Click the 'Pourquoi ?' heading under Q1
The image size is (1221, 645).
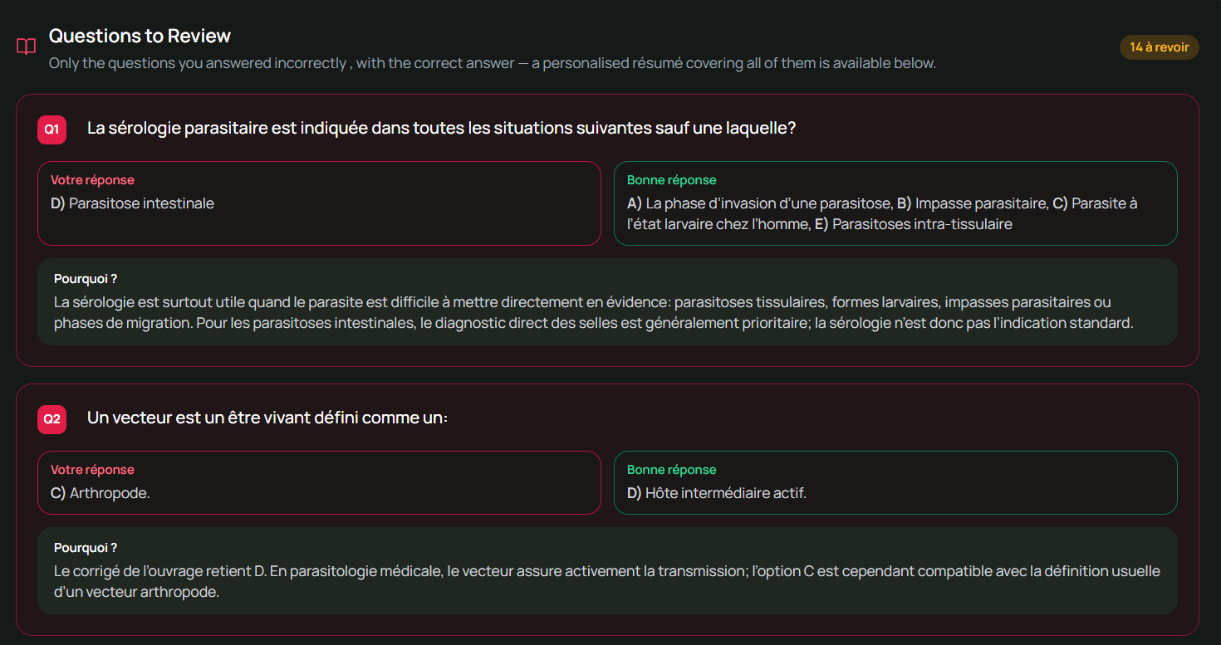point(86,279)
